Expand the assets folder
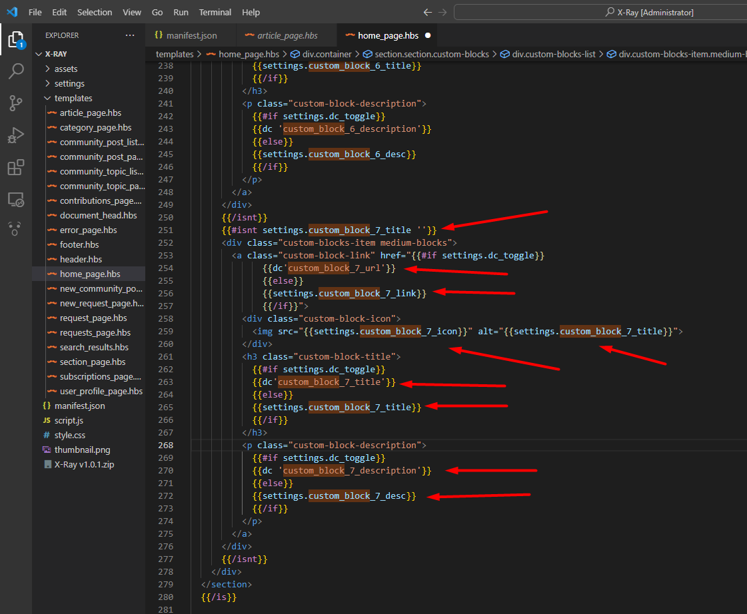This screenshot has height=614, width=747. click(x=66, y=69)
